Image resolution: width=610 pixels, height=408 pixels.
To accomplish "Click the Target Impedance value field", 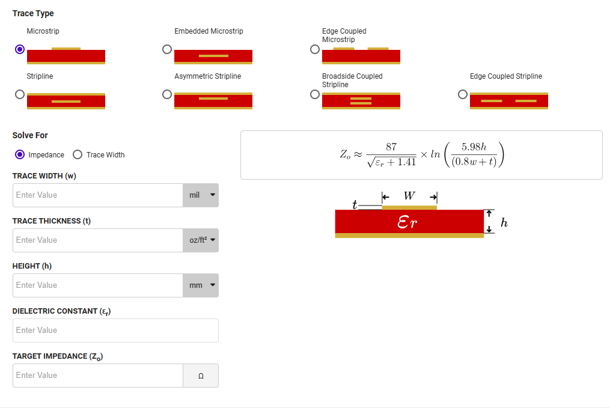I will pos(97,376).
